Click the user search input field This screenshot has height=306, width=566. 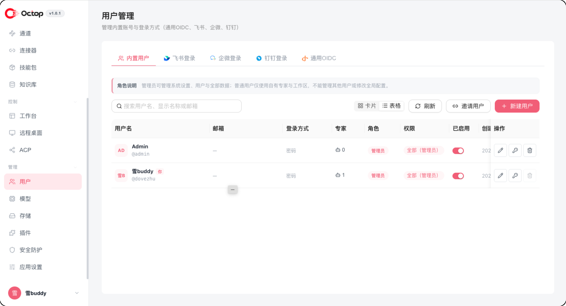[177, 106]
